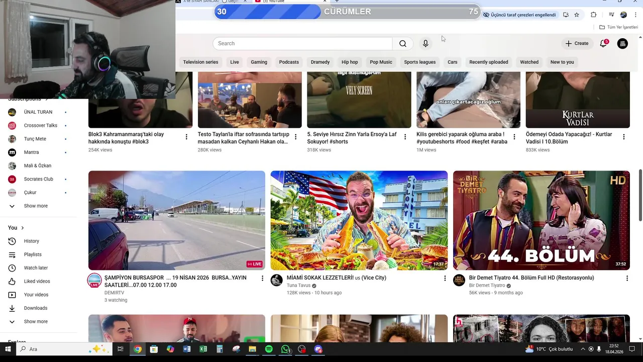The height and width of the screenshot is (362, 643).
Task: Open Socrates Club subscription channel
Action: click(38, 179)
